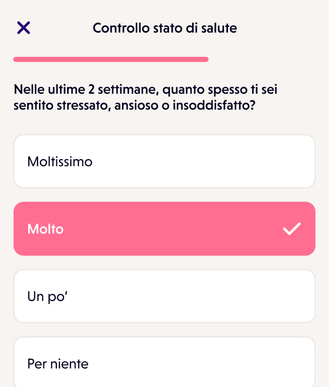
Task: Click the pink progress bar
Action: (111, 59)
